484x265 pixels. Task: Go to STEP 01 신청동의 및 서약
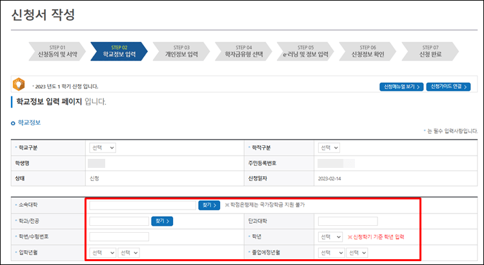(57, 51)
